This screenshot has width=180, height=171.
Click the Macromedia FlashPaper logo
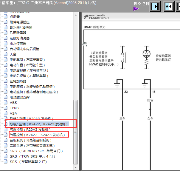pos(96,17)
